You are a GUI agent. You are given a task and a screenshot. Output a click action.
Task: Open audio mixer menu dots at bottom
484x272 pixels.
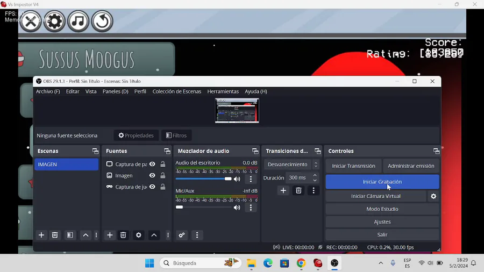[197, 235]
